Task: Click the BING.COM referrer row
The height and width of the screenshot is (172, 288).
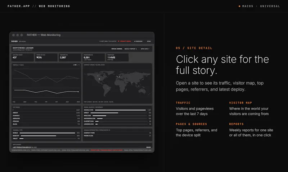Action: [x=117, y=116]
